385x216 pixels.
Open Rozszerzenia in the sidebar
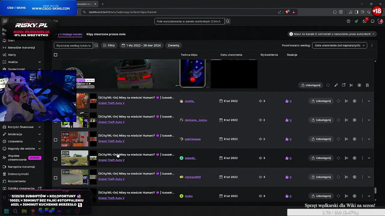pyautogui.click(x=17, y=181)
